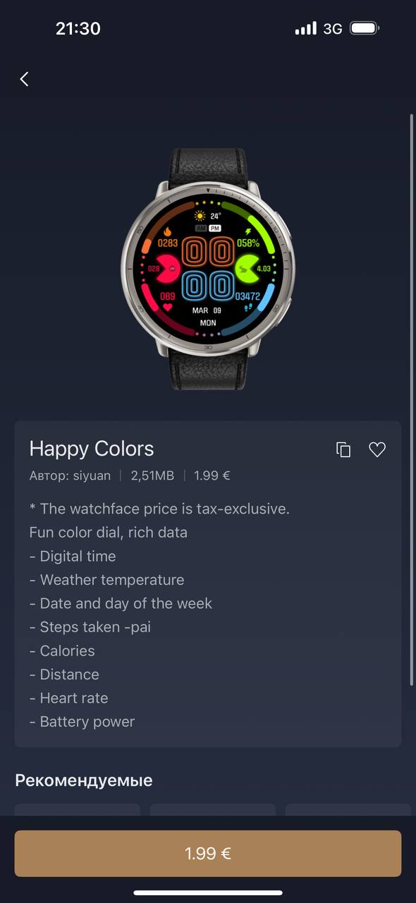Tap the cellular signal bars icon

[x=305, y=29]
